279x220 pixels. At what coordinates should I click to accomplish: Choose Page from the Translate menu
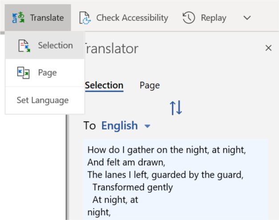(x=47, y=73)
